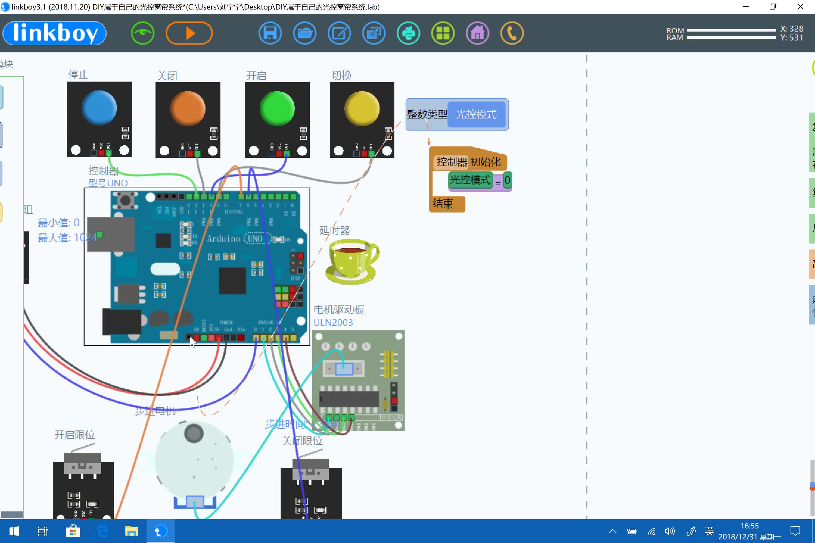The width and height of the screenshot is (815, 543).
Task: Open Task View in taskbar
Action: tap(43, 531)
